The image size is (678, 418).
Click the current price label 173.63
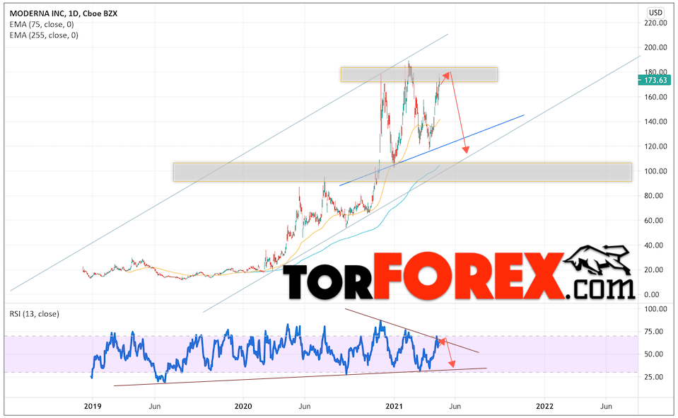(655, 80)
